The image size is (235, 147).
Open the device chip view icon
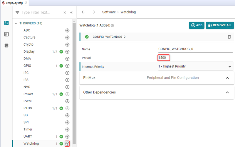[6, 46]
